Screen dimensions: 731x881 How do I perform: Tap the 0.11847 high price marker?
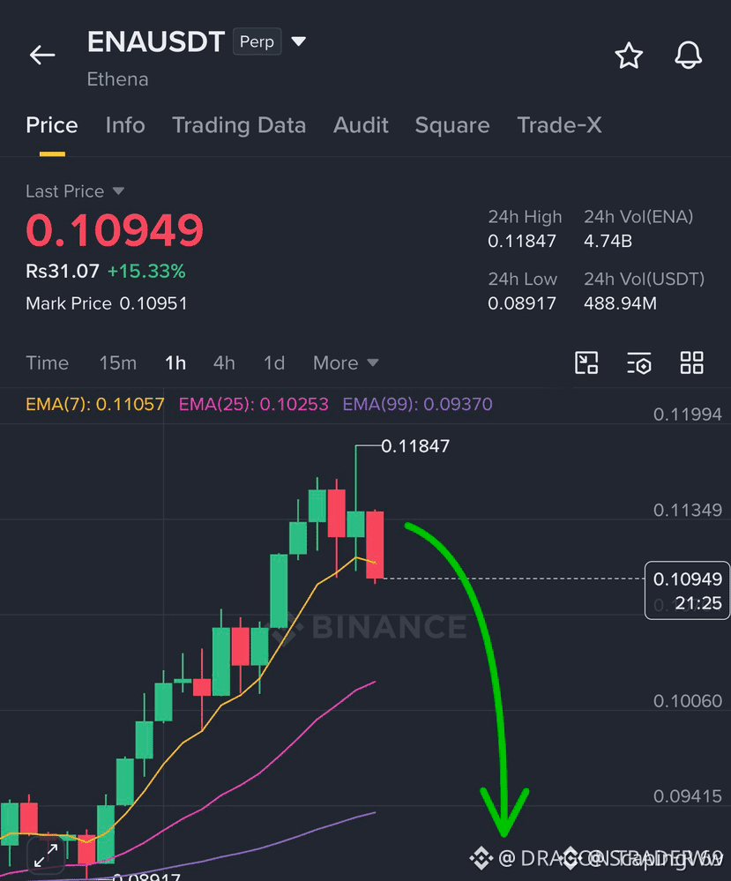(415, 446)
